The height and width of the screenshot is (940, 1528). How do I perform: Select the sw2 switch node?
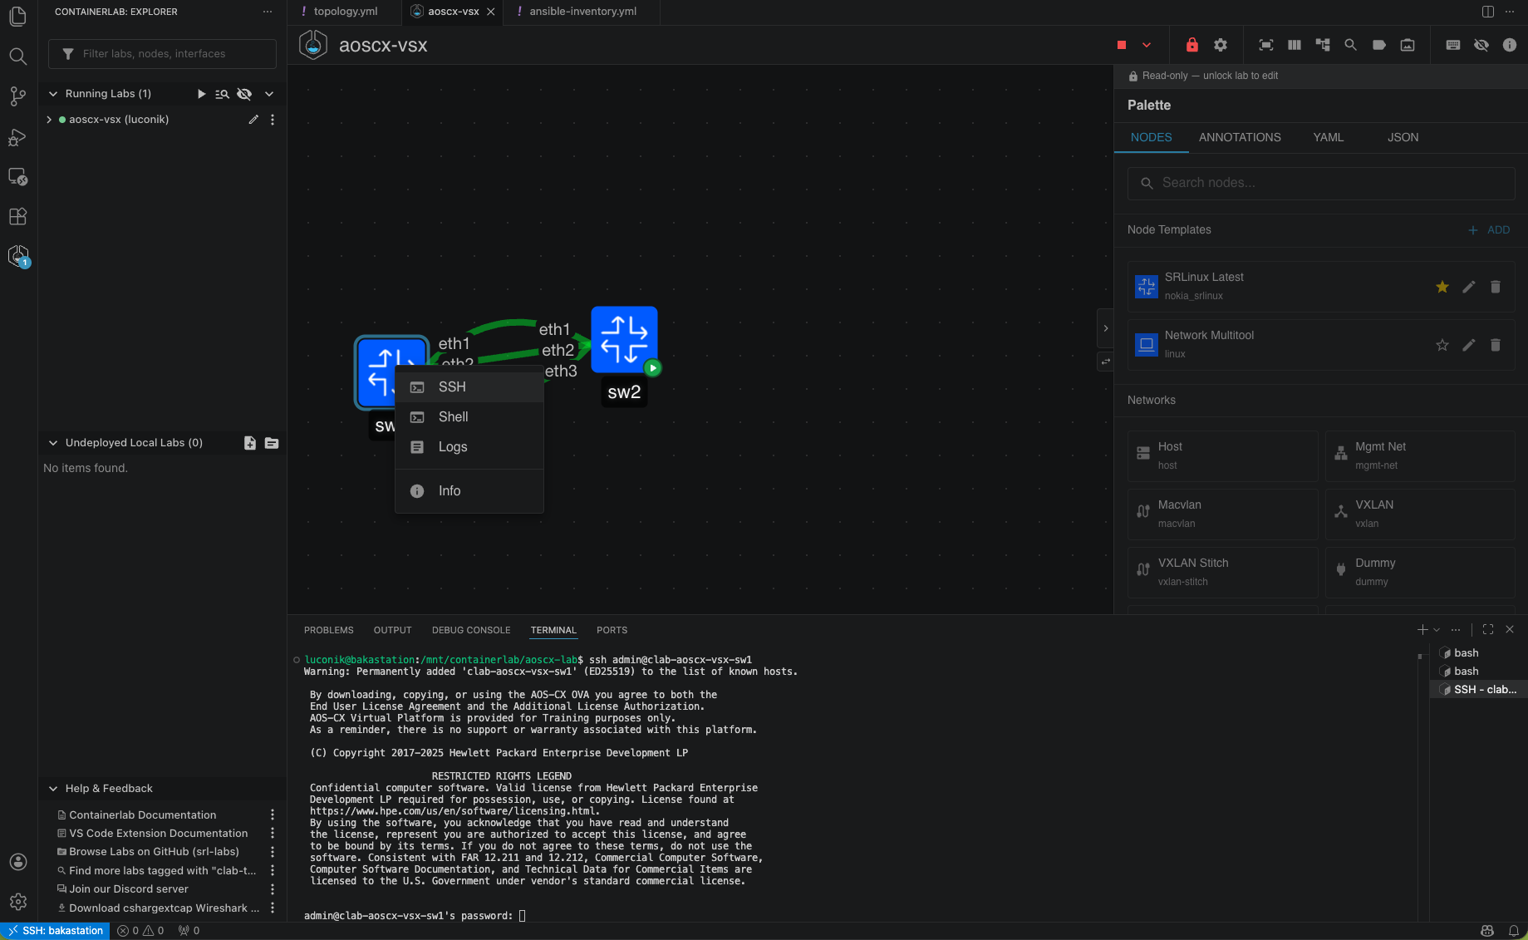(x=624, y=340)
